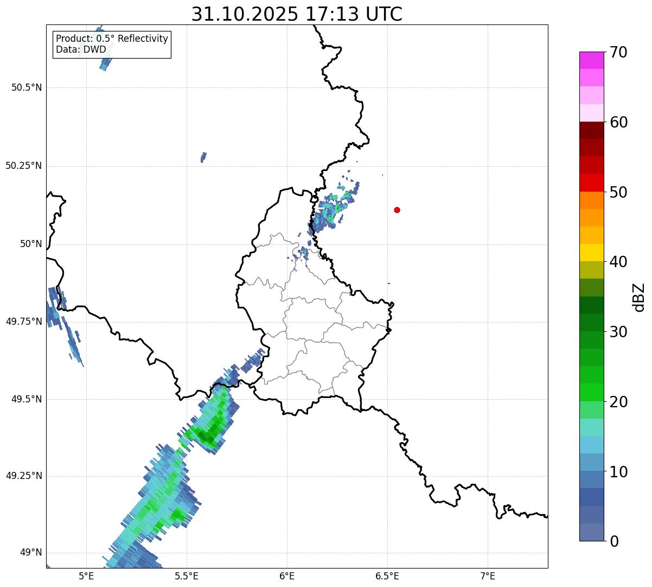Pick the orange colorbar swatch below 50
Image resolution: width=652 pixels, height=587 pixels.
(x=591, y=200)
